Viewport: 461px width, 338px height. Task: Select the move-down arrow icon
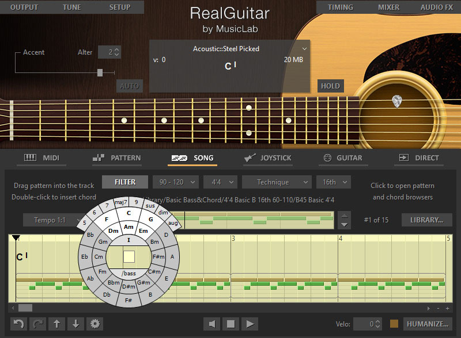pyautogui.click(x=75, y=324)
